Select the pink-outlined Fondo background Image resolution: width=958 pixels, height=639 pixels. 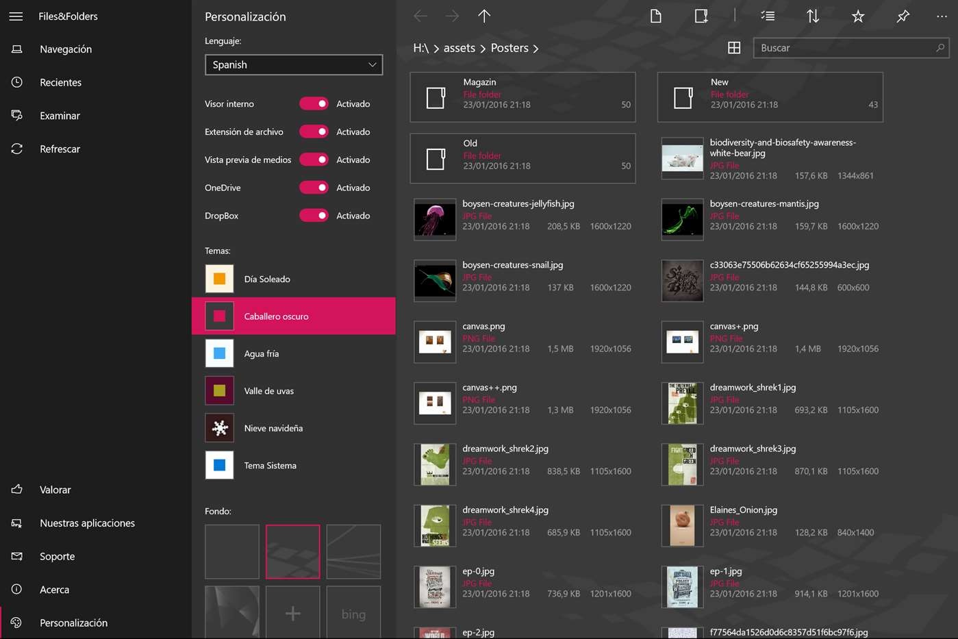tap(293, 552)
